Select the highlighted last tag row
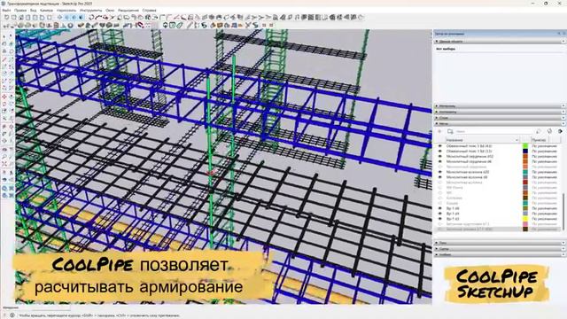 [x=497, y=230]
